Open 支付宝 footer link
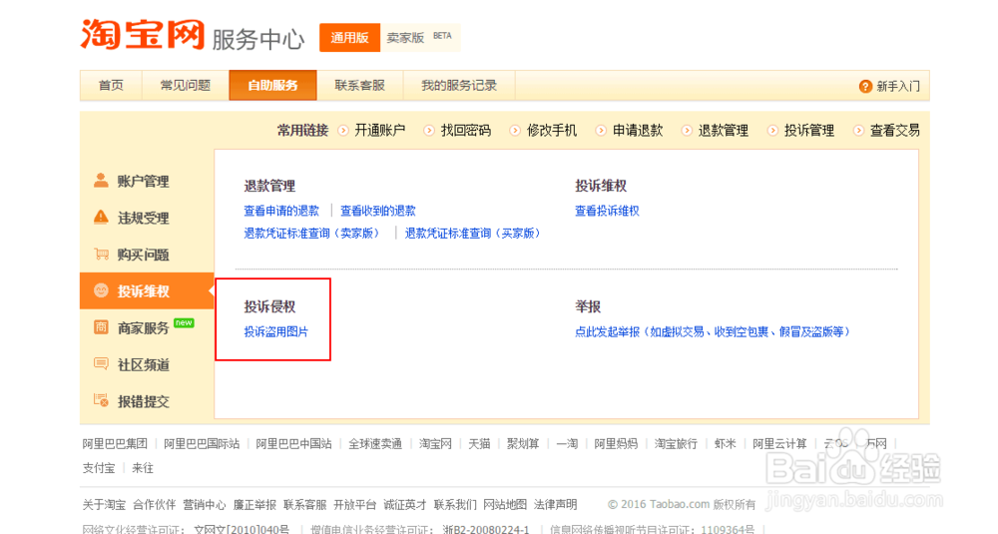This screenshot has width=998, height=534. 99,468
